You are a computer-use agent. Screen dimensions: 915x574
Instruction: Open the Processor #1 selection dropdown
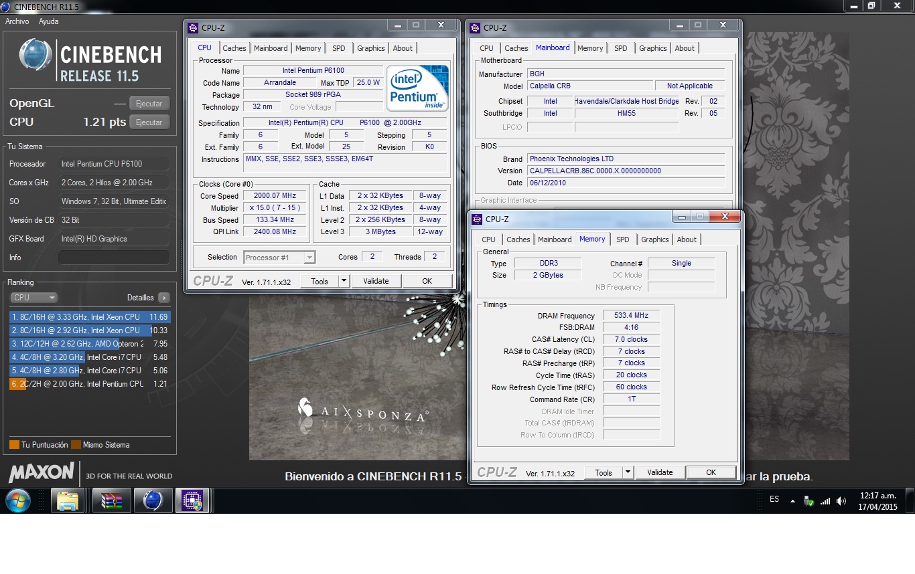click(x=279, y=257)
